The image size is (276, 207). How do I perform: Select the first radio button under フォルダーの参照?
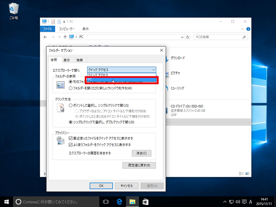tap(71, 82)
